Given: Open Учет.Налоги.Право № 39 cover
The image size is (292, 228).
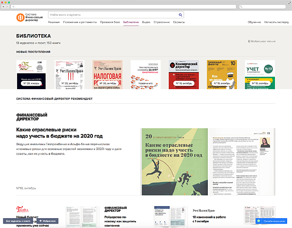Looking at the screenshot, I should click(x=70, y=75).
